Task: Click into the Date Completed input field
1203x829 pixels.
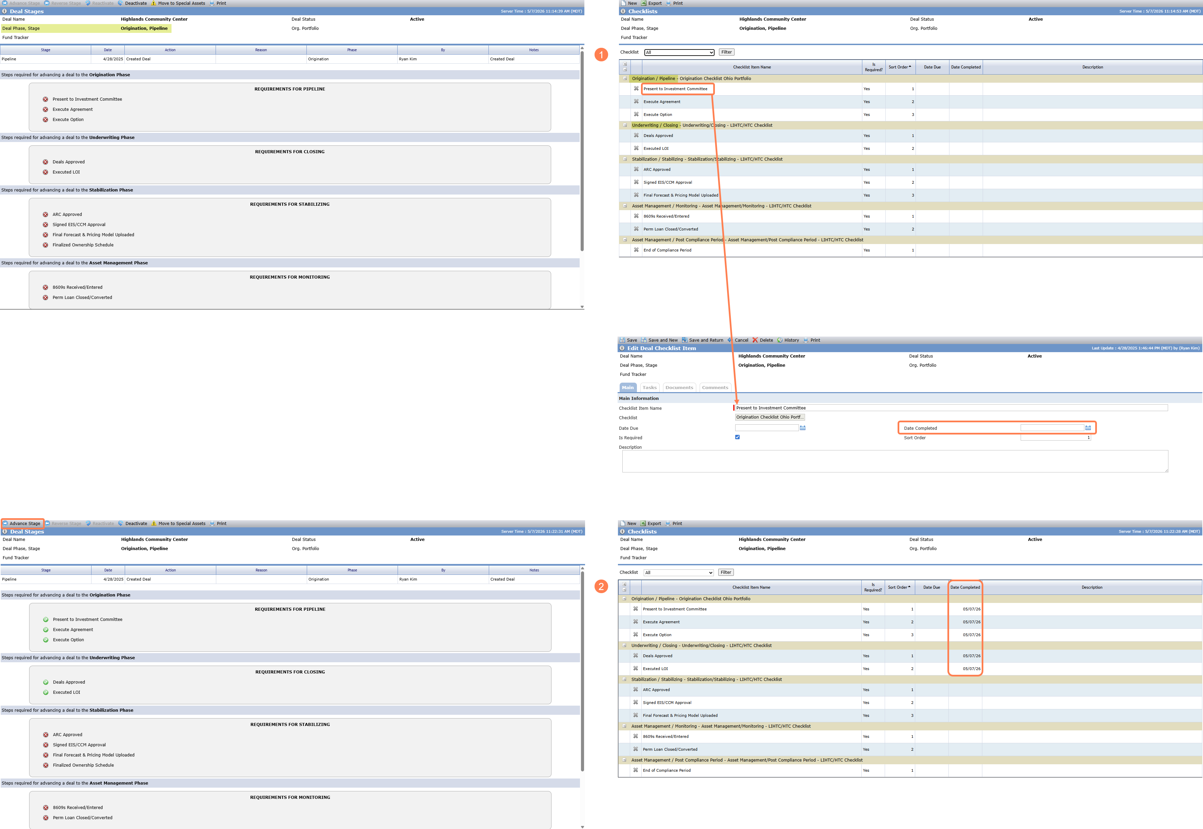Action: (x=1052, y=428)
